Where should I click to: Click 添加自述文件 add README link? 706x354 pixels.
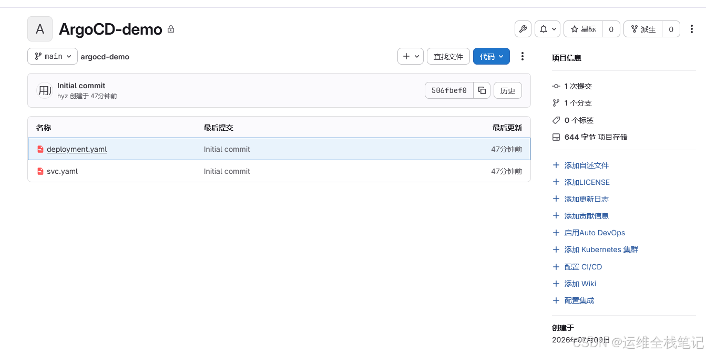point(587,165)
